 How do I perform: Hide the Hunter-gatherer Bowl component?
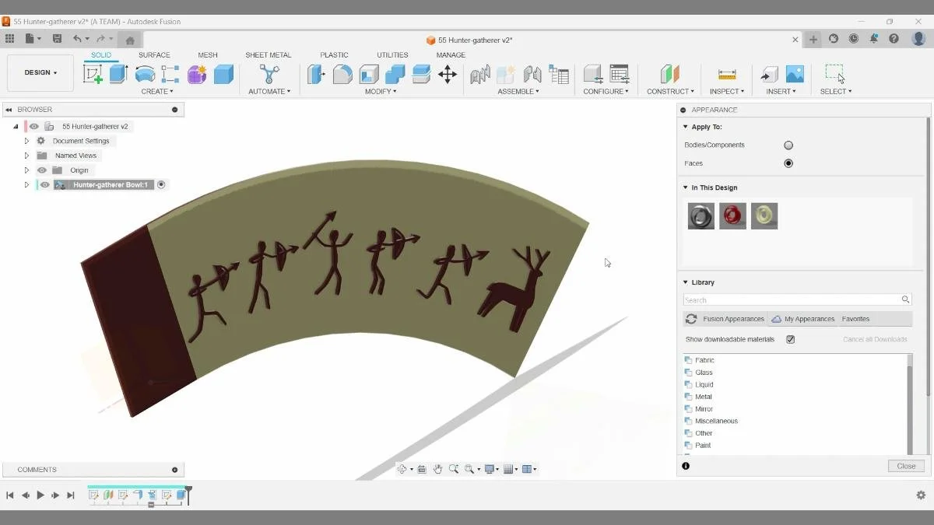pos(44,184)
